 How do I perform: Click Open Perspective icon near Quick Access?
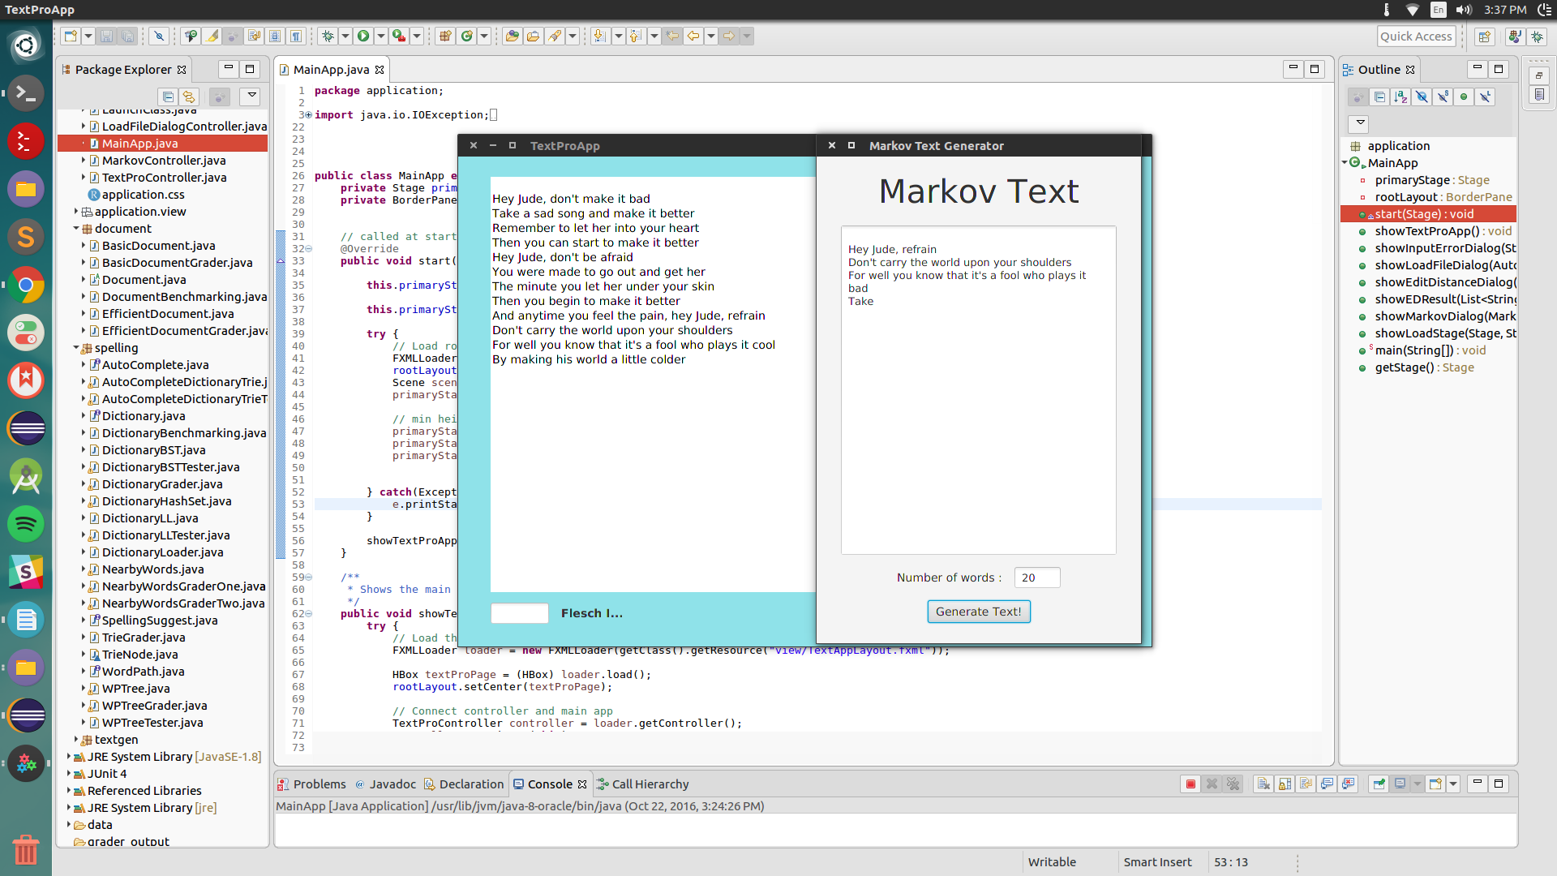(1484, 36)
